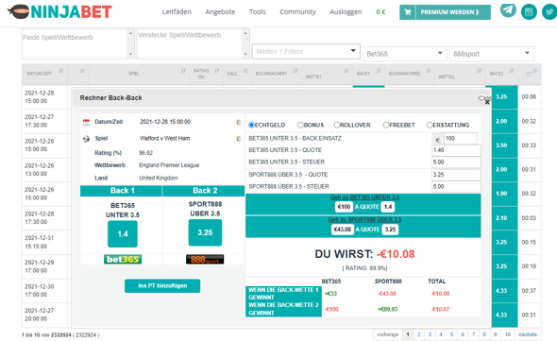Edit the BET365 UNTER 3.5 Steuer field

[456, 162]
